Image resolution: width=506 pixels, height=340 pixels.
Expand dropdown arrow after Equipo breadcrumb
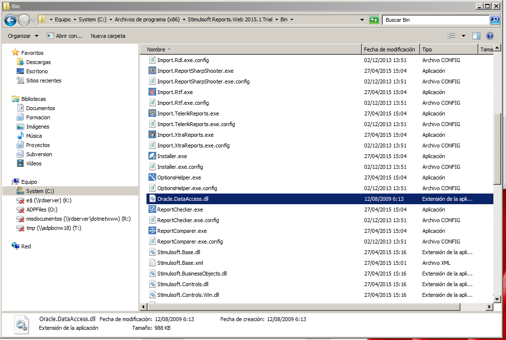[x=75, y=20]
